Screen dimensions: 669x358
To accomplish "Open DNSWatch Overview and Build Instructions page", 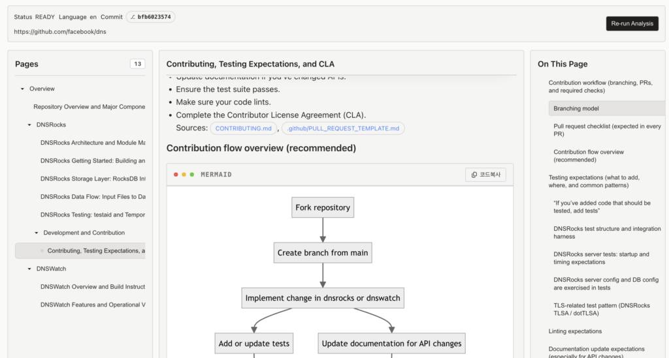I will click(x=93, y=287).
